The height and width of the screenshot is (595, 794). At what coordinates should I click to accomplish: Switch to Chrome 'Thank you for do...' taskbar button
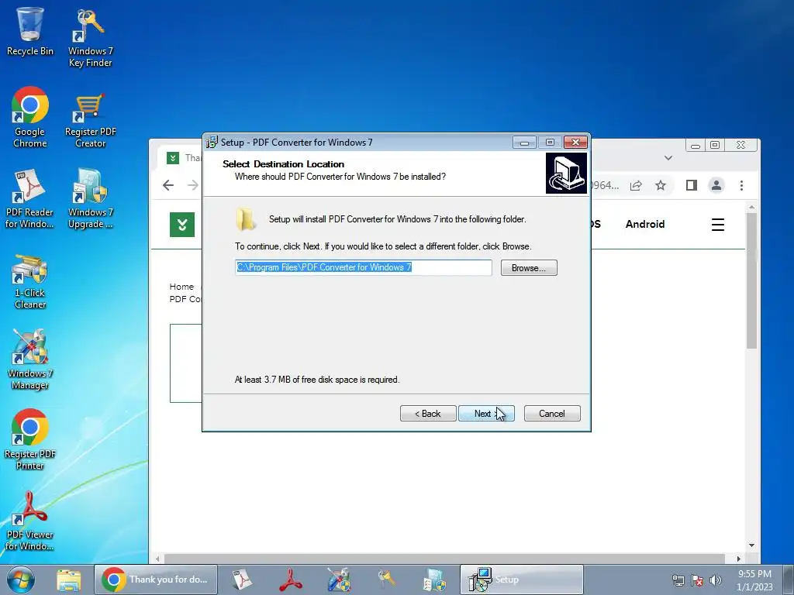156,580
